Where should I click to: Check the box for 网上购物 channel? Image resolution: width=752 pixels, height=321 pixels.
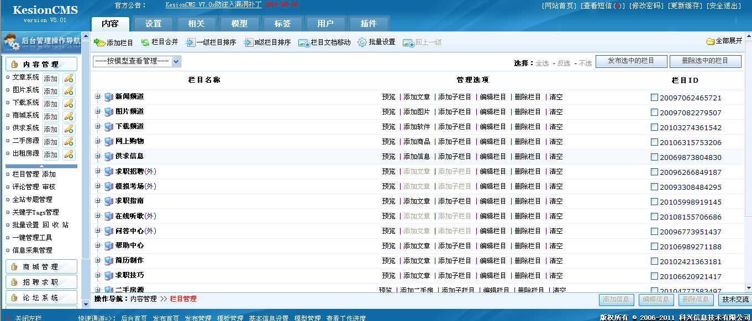[654, 141]
